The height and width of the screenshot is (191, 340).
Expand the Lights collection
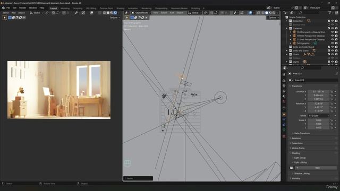point(287,62)
